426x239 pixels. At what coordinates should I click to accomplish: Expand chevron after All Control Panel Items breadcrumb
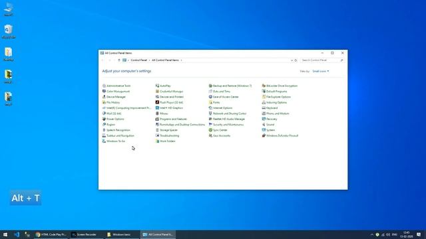pyautogui.click(x=182, y=60)
